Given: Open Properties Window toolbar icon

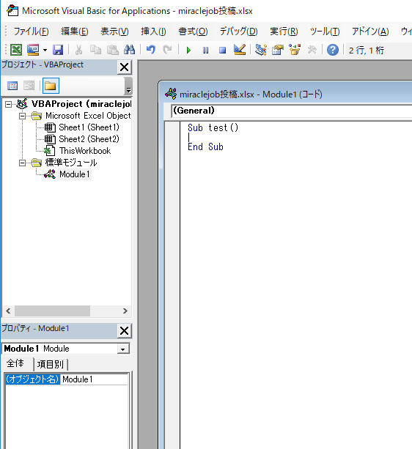Looking at the screenshot, I should tap(278, 50).
